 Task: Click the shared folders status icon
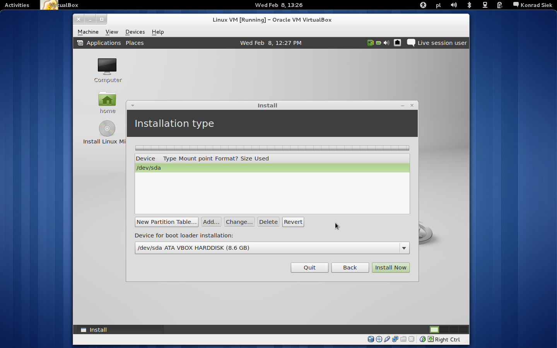click(403, 339)
